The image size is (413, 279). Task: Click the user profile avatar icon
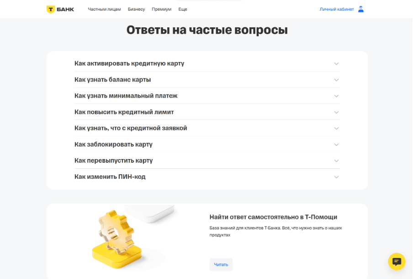[x=361, y=9]
